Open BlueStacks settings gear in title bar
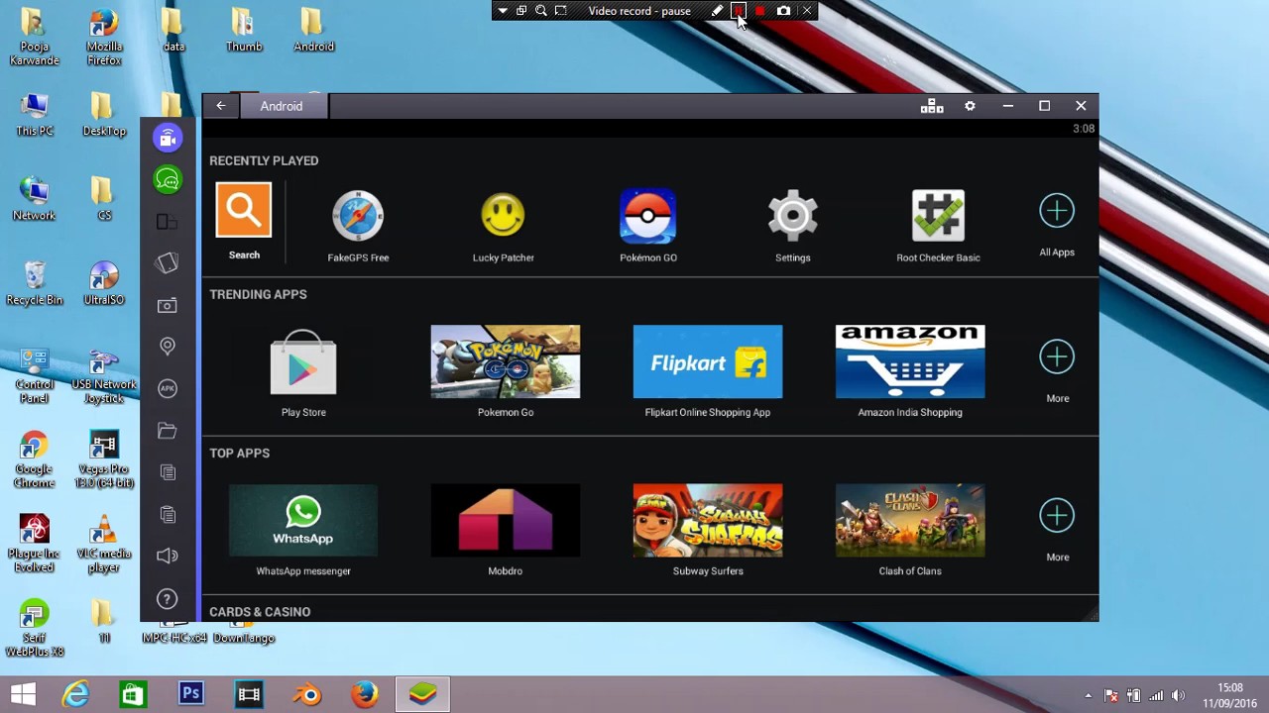The image size is (1269, 713). (970, 106)
